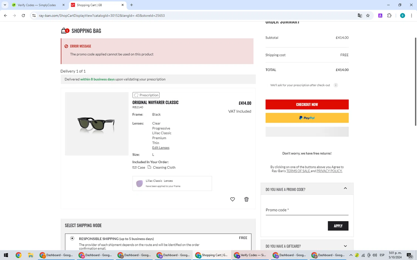Click the volume icon in system tray
The height and width of the screenshot is (260, 417).
(x=375, y=255)
